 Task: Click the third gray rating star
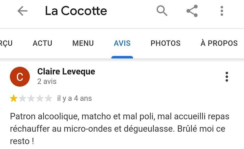coord(31,98)
